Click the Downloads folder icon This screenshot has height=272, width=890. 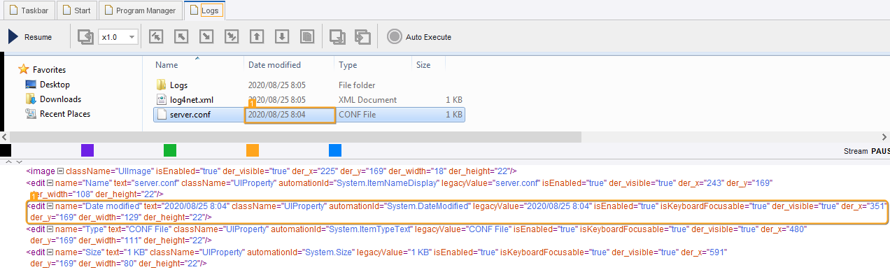coord(31,99)
